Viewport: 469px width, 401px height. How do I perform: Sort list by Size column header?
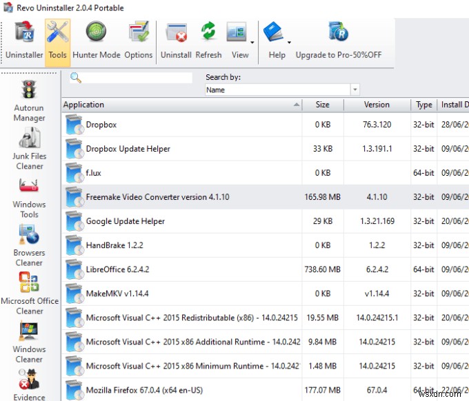pyautogui.click(x=322, y=105)
